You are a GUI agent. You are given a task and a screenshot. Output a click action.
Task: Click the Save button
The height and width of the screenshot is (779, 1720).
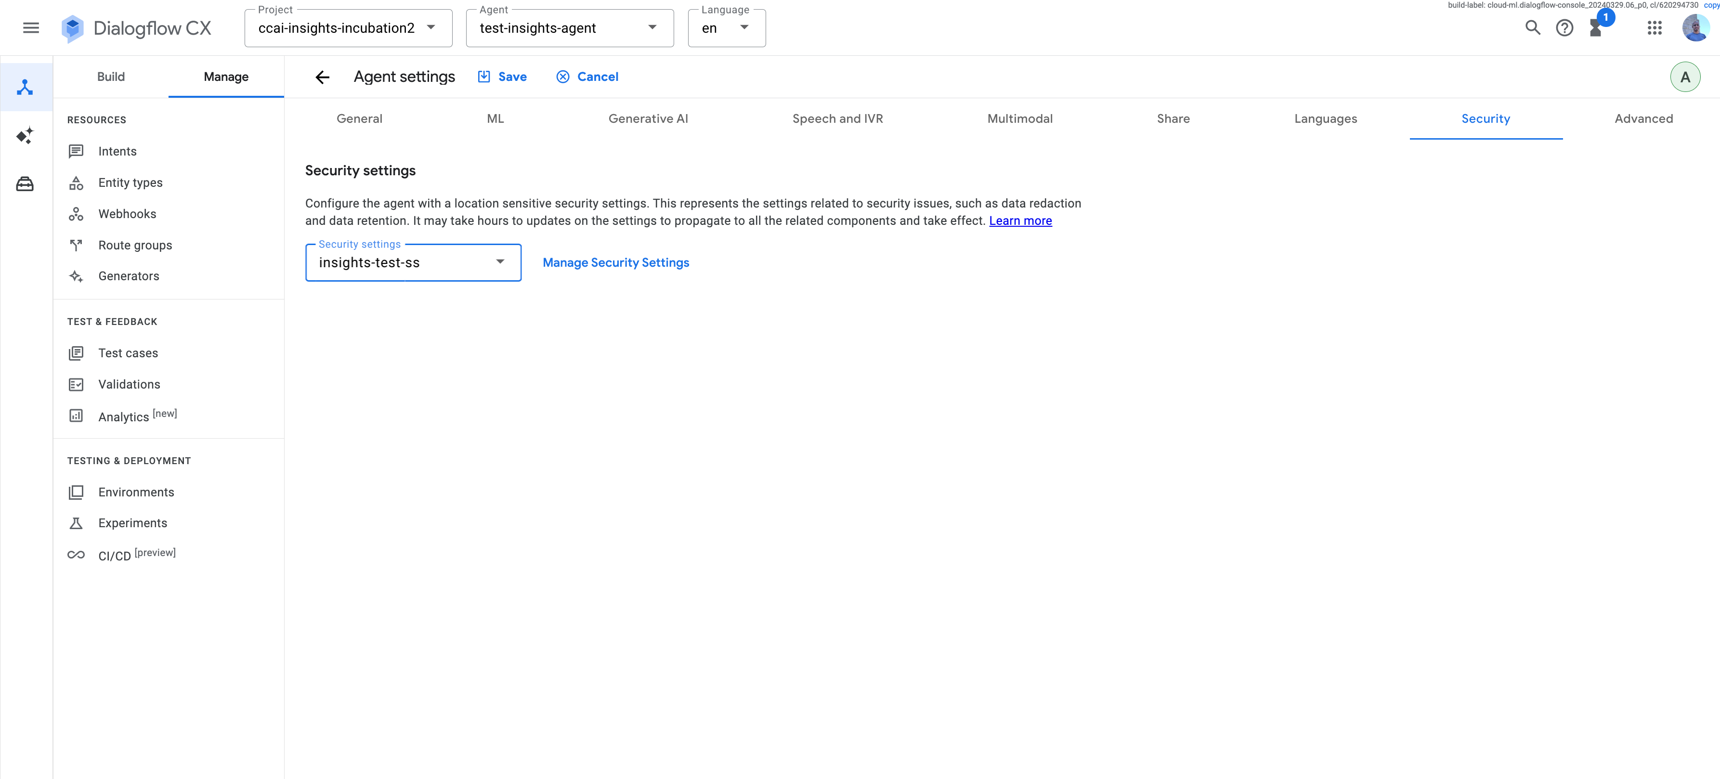coord(503,77)
